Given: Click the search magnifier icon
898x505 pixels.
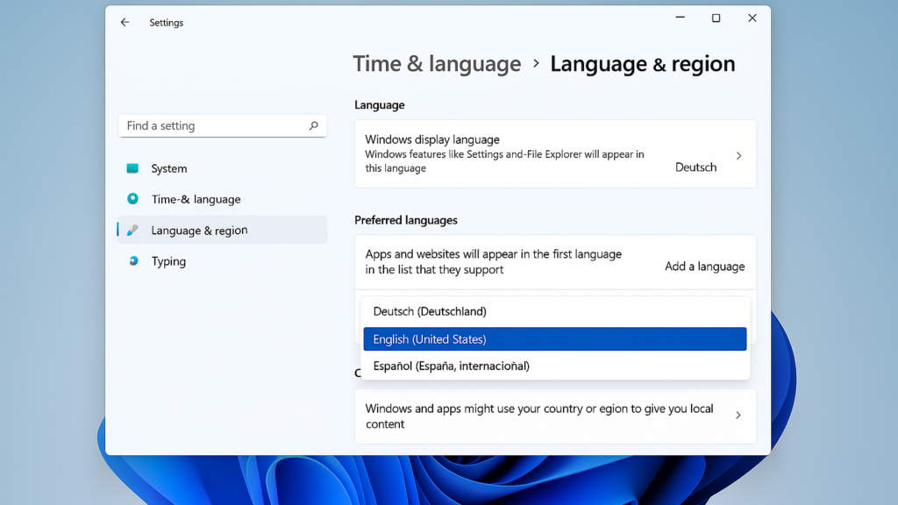Looking at the screenshot, I should pos(313,125).
